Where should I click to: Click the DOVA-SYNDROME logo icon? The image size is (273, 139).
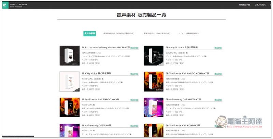[x=5, y=4]
